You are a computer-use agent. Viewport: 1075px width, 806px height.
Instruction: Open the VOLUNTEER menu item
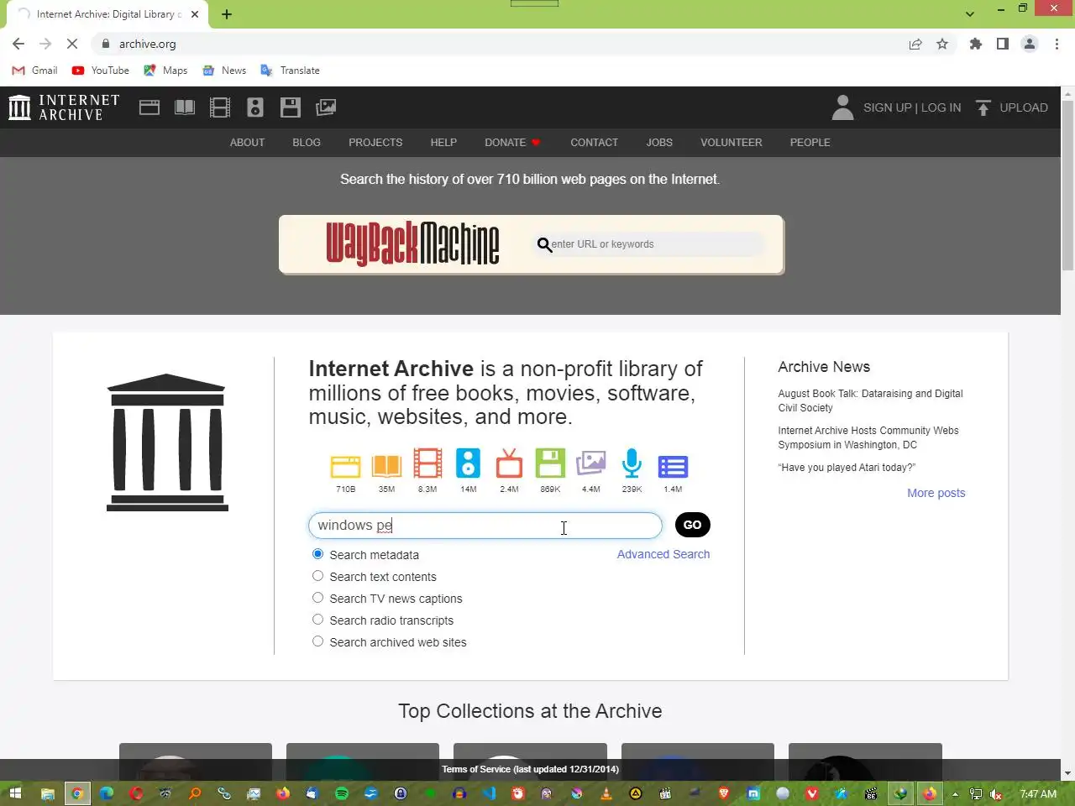[732, 143]
